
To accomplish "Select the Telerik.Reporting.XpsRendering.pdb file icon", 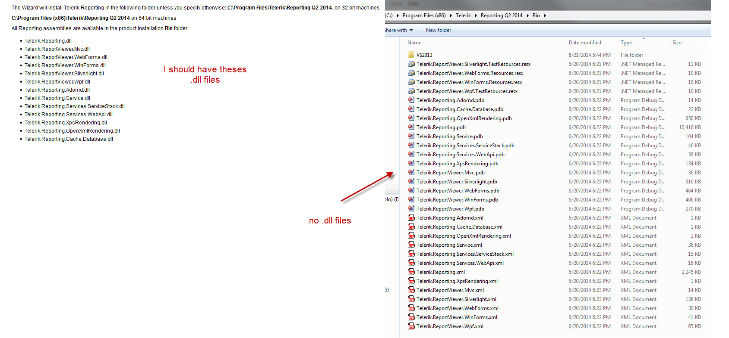I will click(411, 164).
